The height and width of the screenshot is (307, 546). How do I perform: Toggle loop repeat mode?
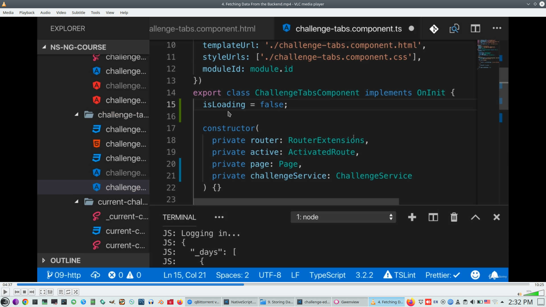tap(68, 292)
